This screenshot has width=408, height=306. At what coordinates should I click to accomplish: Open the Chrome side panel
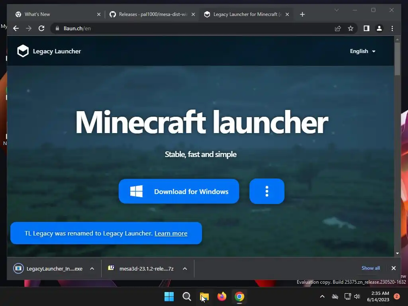pyautogui.click(x=367, y=28)
